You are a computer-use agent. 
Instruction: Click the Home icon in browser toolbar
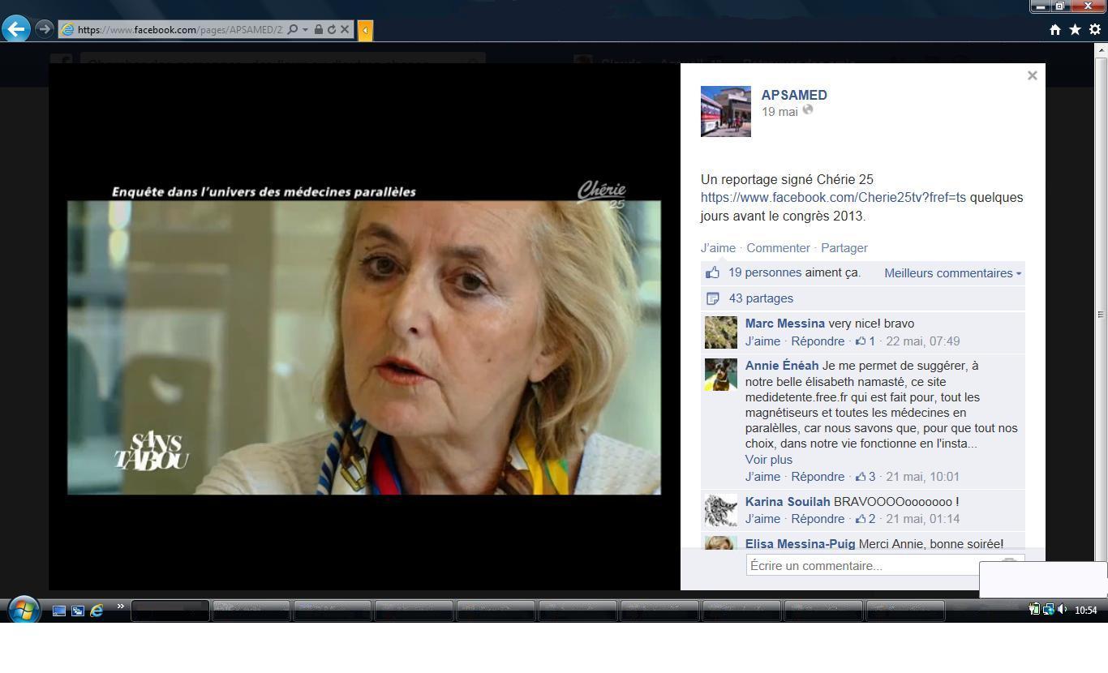(x=1054, y=29)
